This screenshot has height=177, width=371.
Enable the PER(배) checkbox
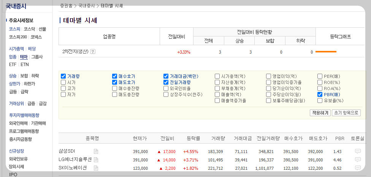click(320, 76)
